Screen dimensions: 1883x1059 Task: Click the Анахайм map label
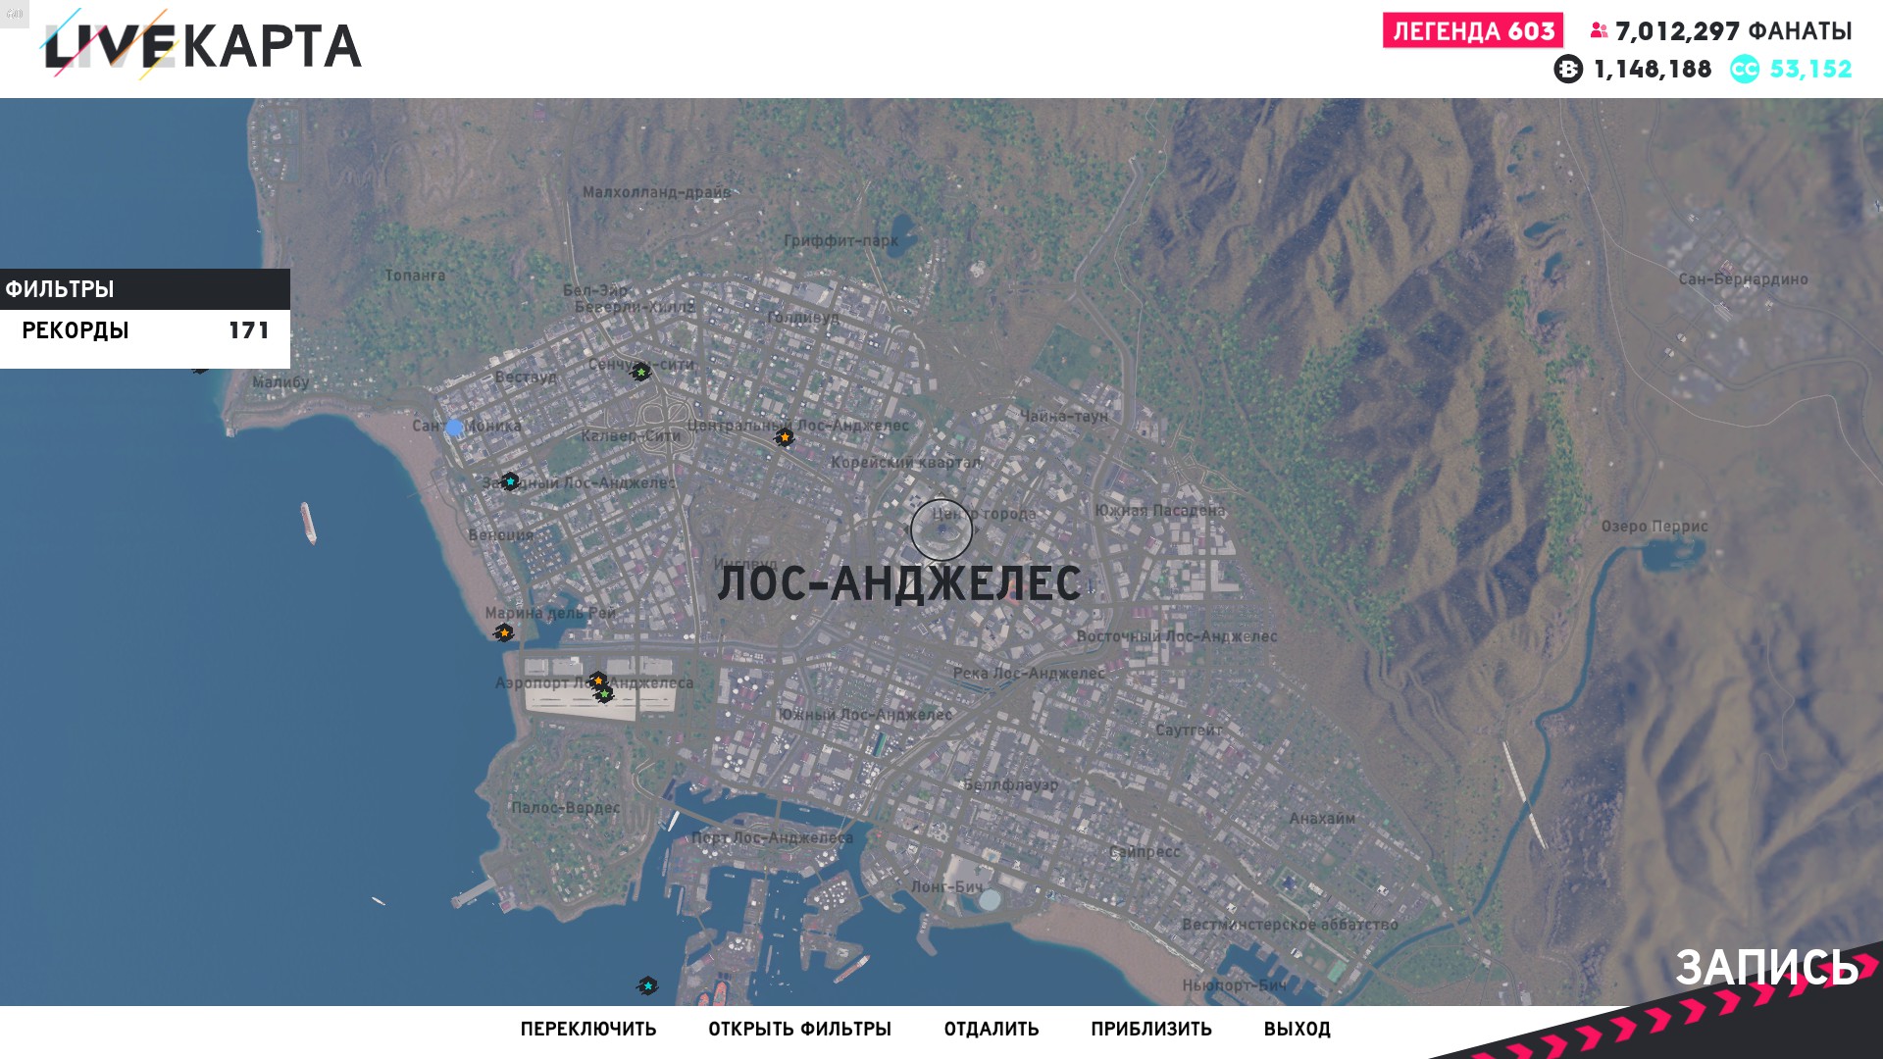click(1322, 819)
